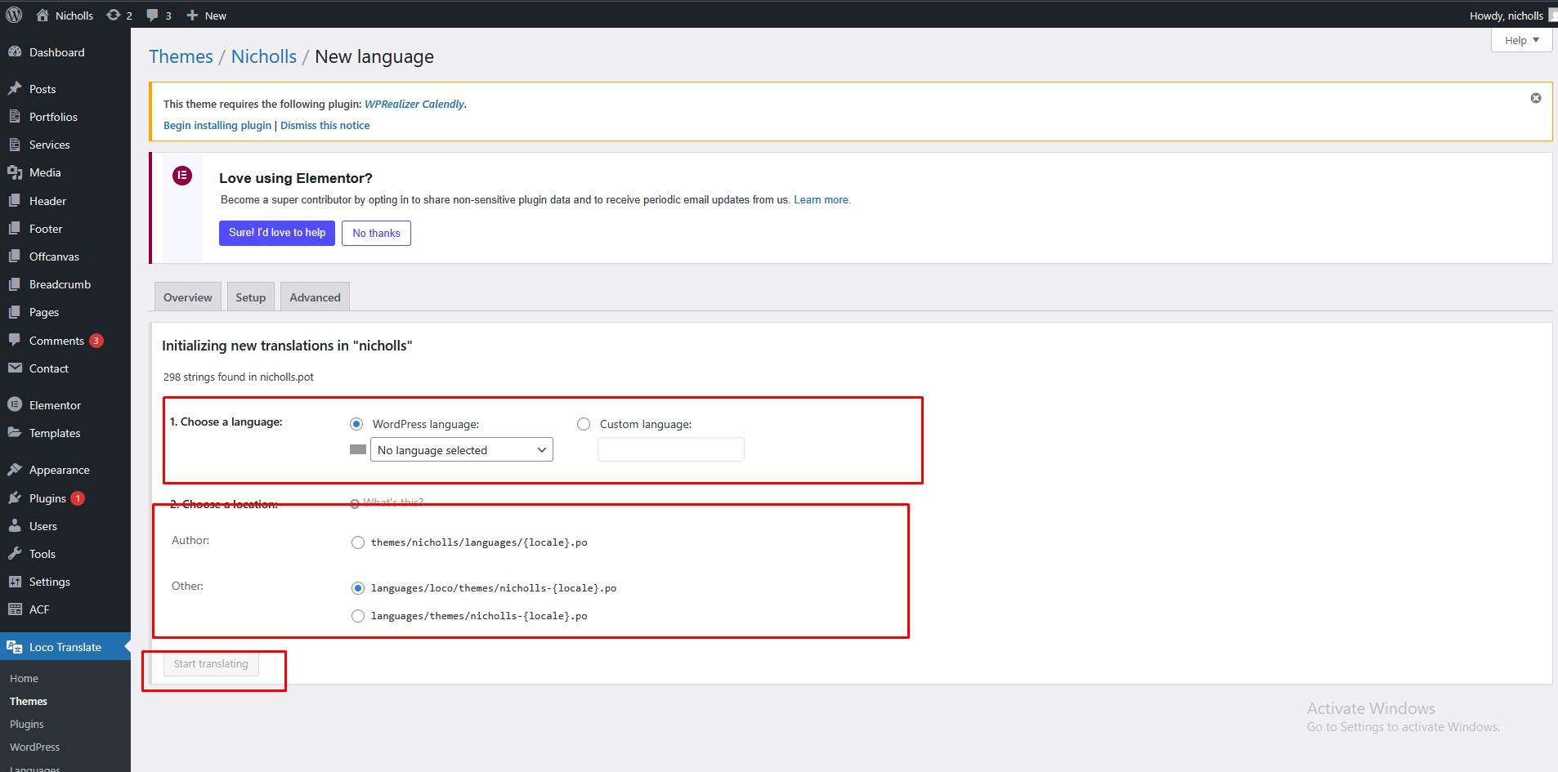Viewport: 1558px width, 772px height.
Task: Click the Contact envelope icon in sidebar
Action: pos(15,368)
